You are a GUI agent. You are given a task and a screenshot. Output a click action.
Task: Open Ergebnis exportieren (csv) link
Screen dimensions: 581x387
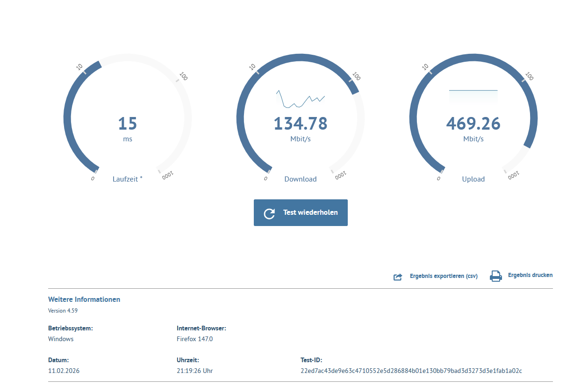(444, 276)
